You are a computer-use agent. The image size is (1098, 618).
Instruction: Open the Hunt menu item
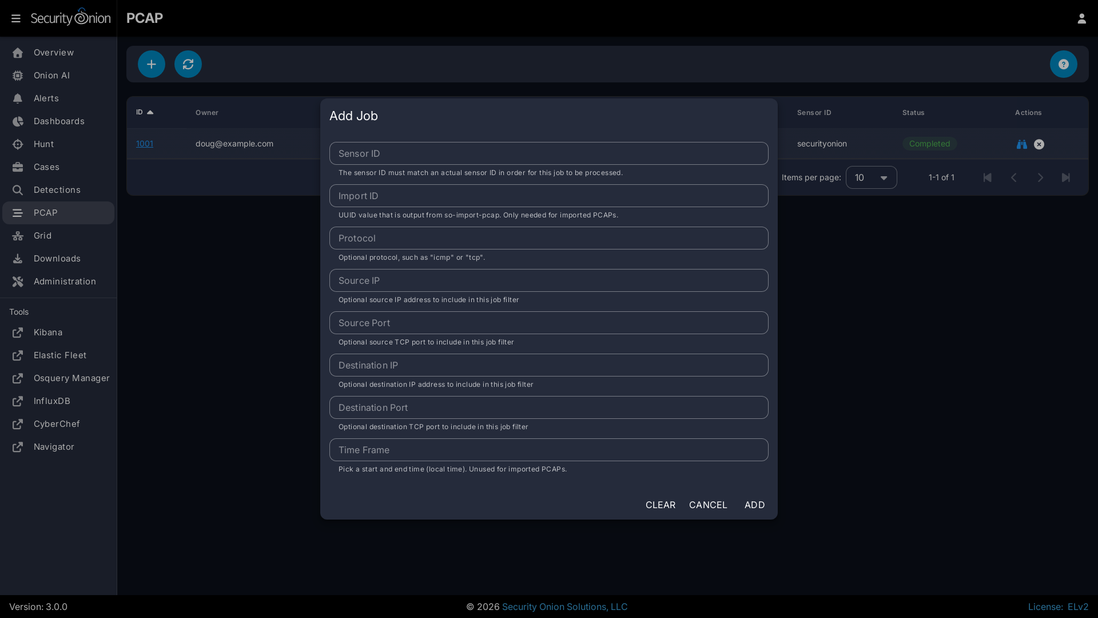pos(43,144)
